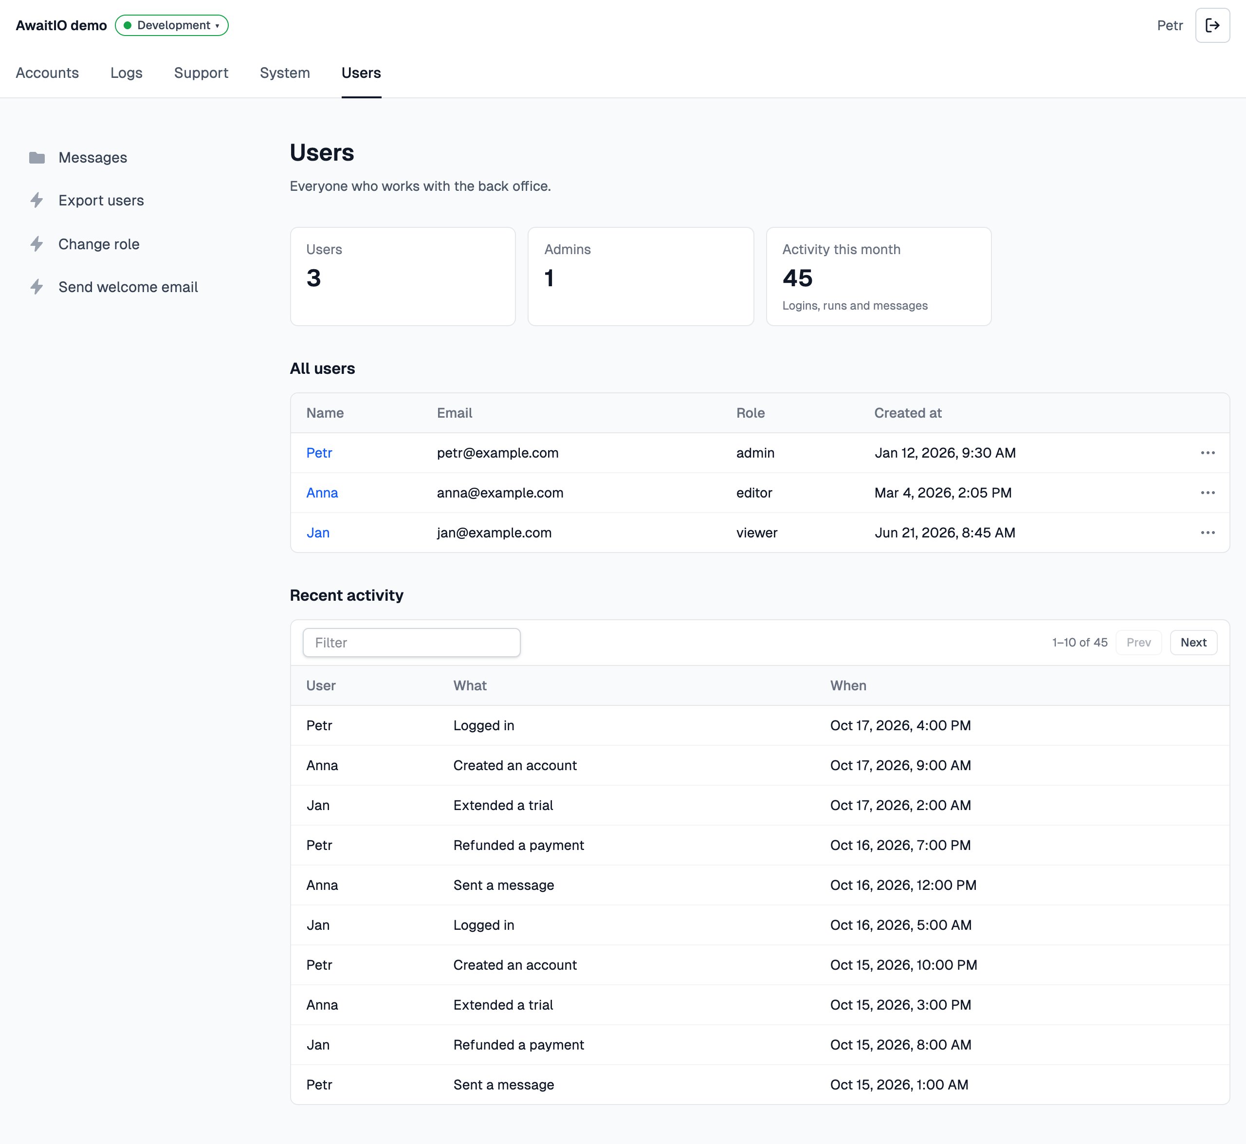
Task: Choose the Change role action
Action: point(99,244)
